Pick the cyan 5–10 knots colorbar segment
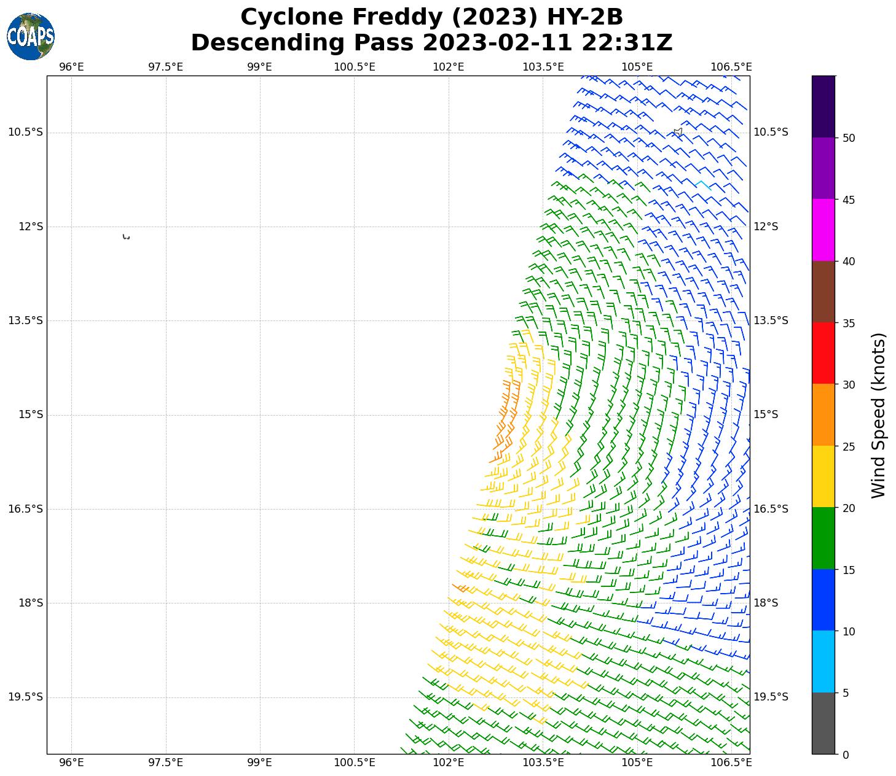Viewport: 896px width, 776px height. coord(823,661)
